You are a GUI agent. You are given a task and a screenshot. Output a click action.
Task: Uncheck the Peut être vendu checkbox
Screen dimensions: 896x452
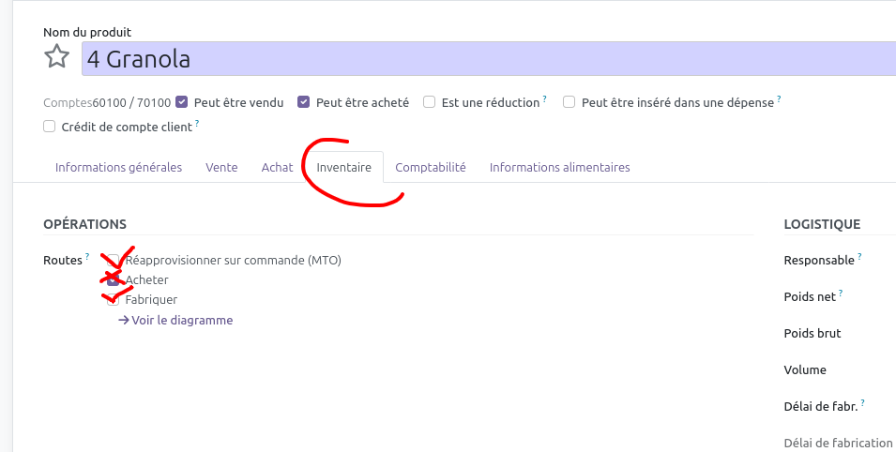click(x=182, y=102)
